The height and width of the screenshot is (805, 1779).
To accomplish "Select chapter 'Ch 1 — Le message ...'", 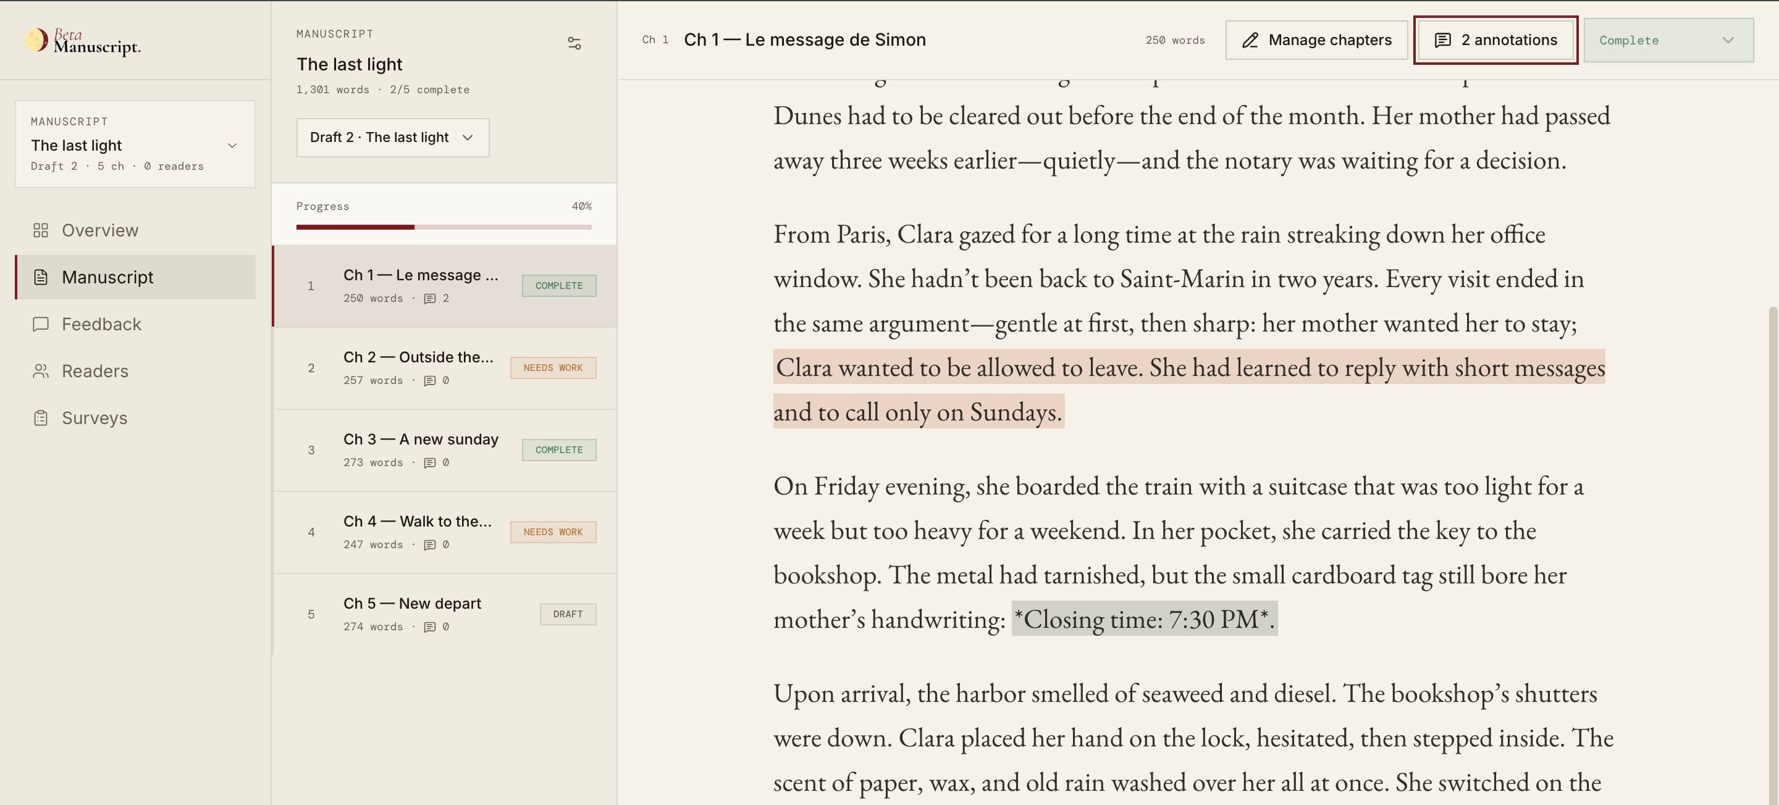I will coord(445,286).
